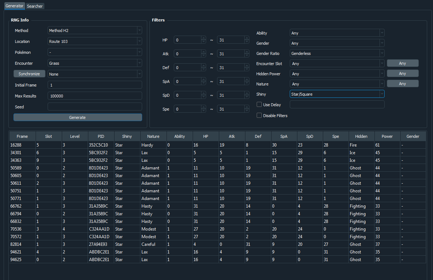
Task: Click the Any button next to Nature
Action: click(x=402, y=84)
